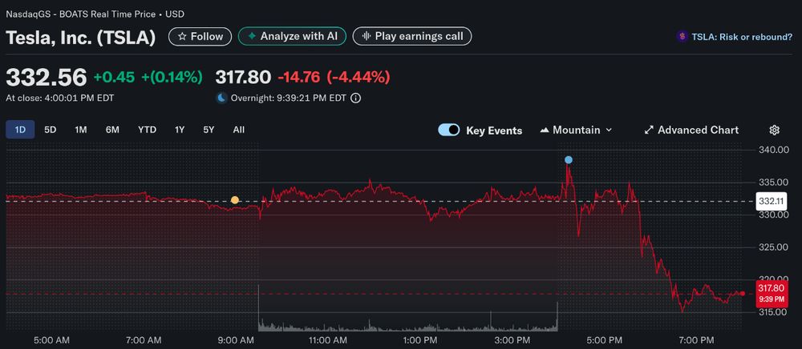802x349 pixels.
Task: Select the 1D time range
Action: (20, 130)
